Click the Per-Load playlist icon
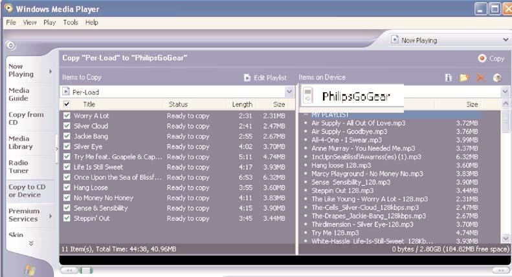Image resolution: width=512 pixels, height=277 pixels. point(66,92)
